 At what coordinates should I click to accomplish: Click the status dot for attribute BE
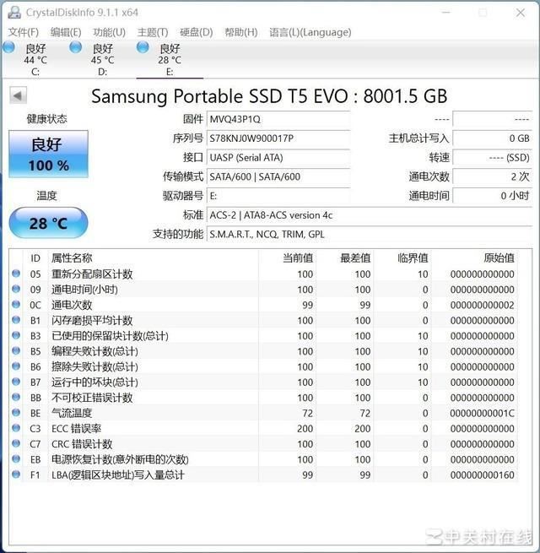coord(16,413)
